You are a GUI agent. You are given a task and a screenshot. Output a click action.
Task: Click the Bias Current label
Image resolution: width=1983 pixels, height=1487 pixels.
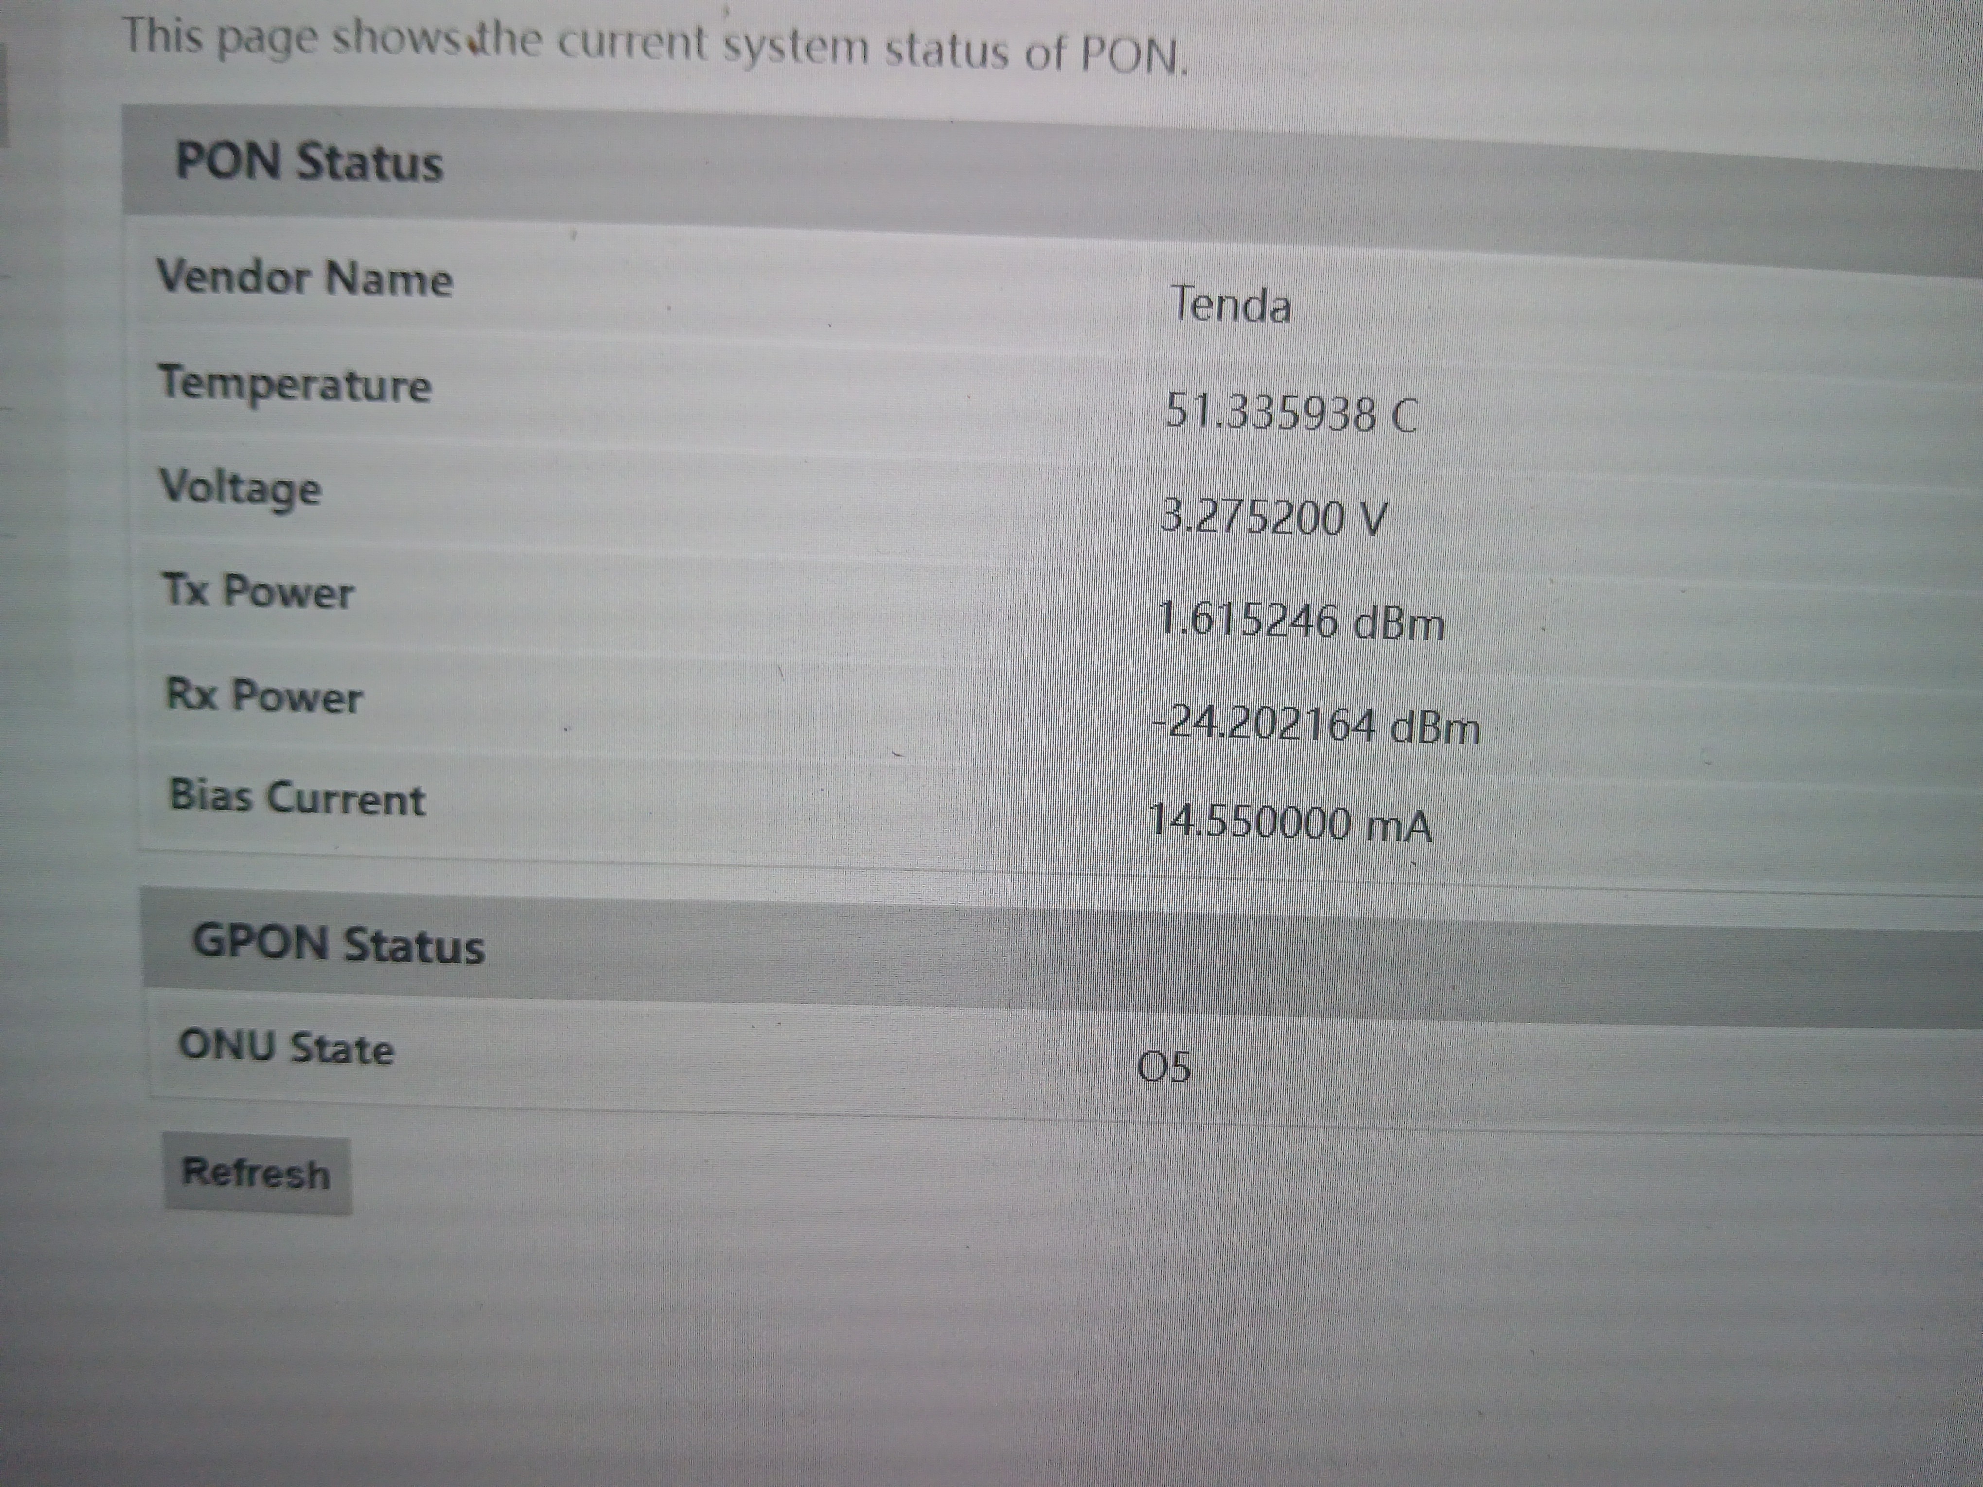(x=297, y=798)
